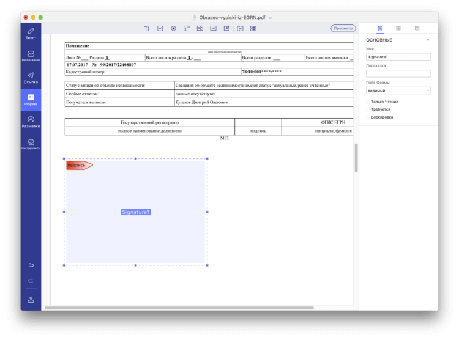This screenshot has height=340, width=459.
Task: Collapse the ОСНОВНЫЕ section
Action: click(x=428, y=40)
